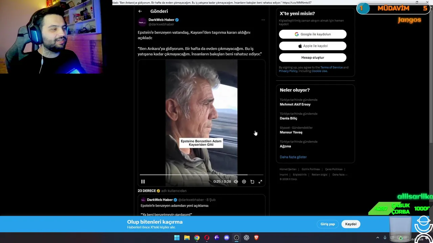Click Hesap oluştur button
The height and width of the screenshot is (243, 433).
coord(313,57)
